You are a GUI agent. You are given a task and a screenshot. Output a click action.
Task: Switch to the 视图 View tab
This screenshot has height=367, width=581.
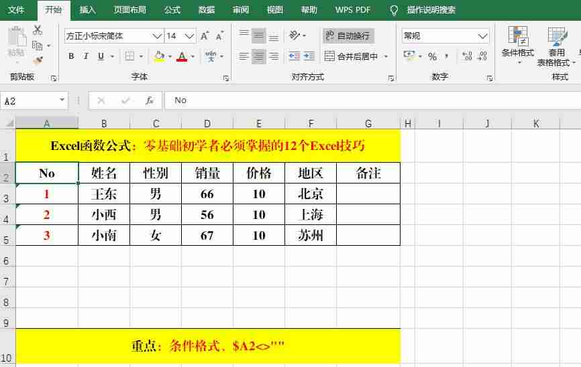click(275, 9)
